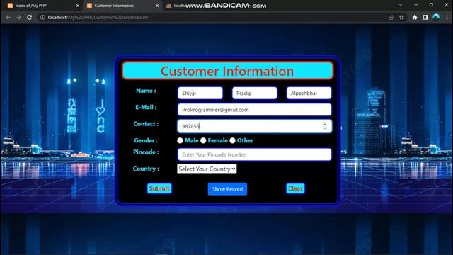This screenshot has width=453, height=255.
Task: Click the middle name field with Pradip
Action: click(x=255, y=93)
